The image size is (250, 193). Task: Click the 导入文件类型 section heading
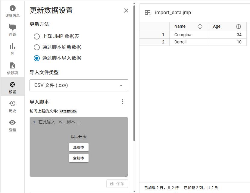click(44, 72)
